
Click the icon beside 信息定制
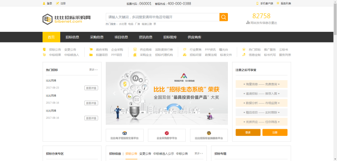point(244,55)
